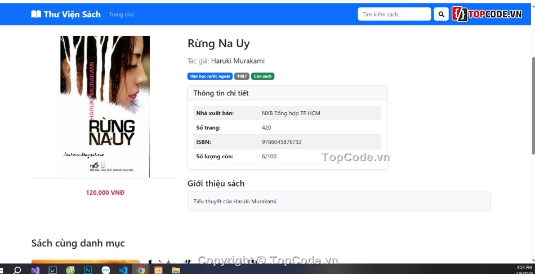Click the 1987 year badge
This screenshot has height=274, width=535.
(x=242, y=76)
